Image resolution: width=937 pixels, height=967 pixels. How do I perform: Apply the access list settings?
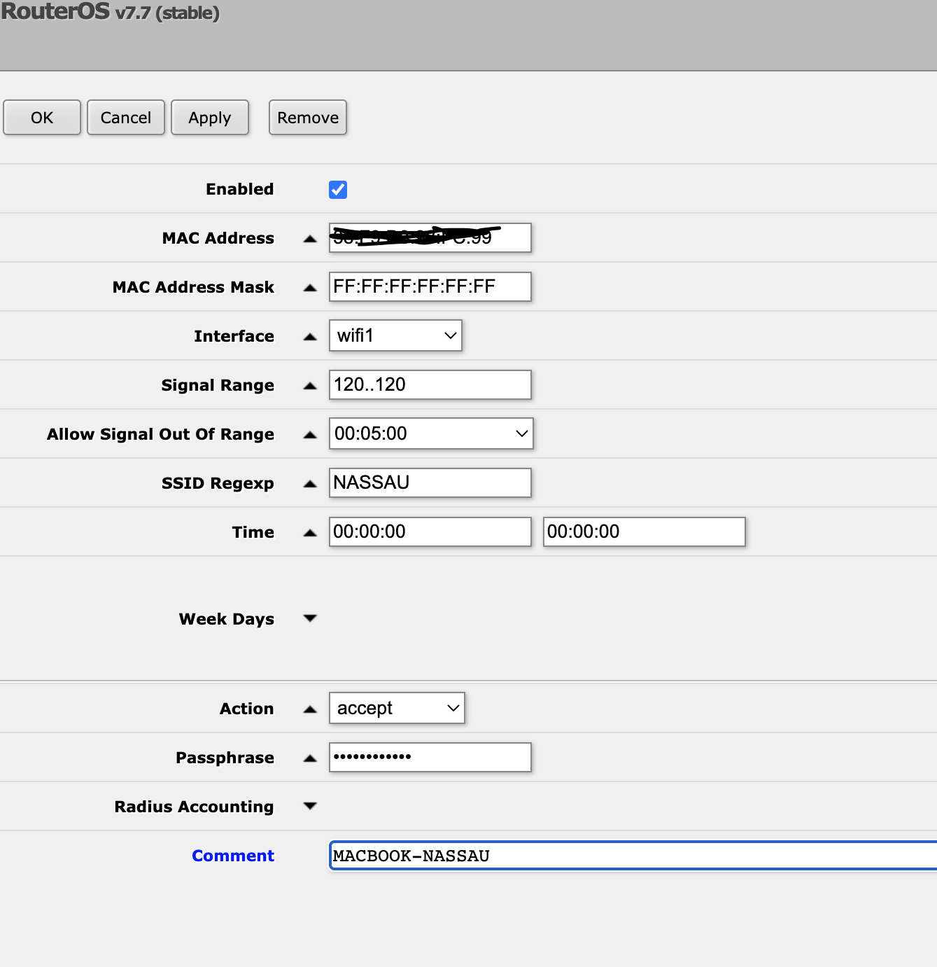pos(210,117)
